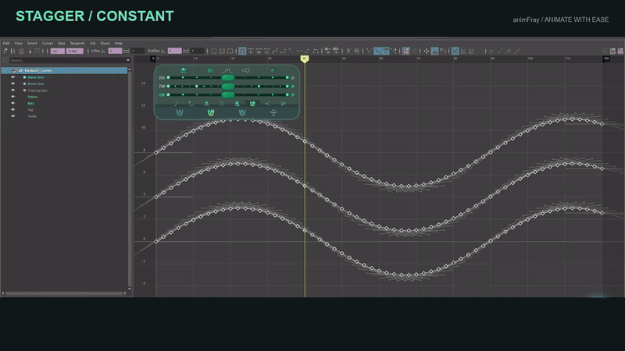Viewport: 625px width, 351px height.
Task: Toggle mute icon beside Below Zero
Action: (x=13, y=84)
